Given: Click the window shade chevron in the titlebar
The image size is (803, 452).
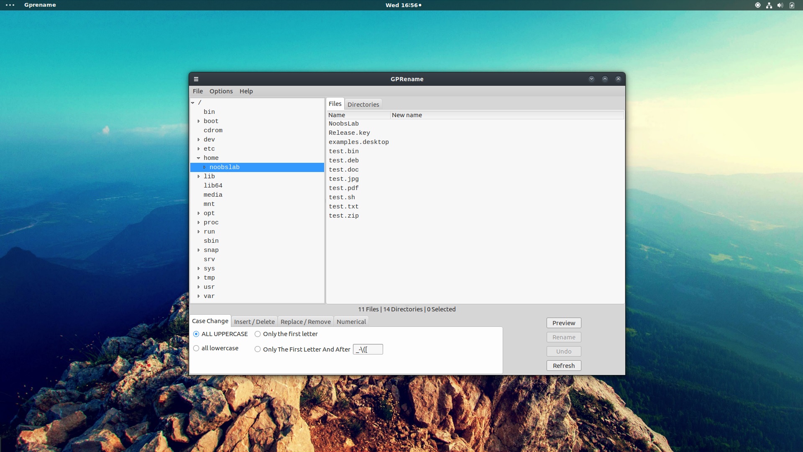Looking at the screenshot, I should click(x=591, y=79).
